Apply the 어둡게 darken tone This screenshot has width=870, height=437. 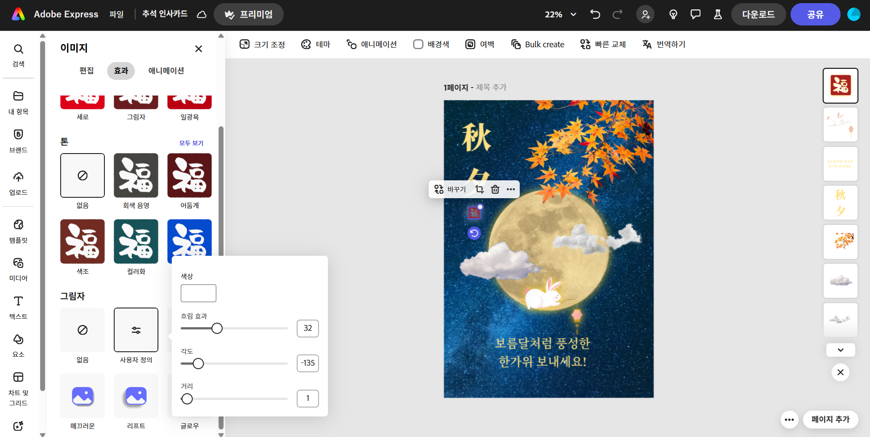click(x=190, y=175)
